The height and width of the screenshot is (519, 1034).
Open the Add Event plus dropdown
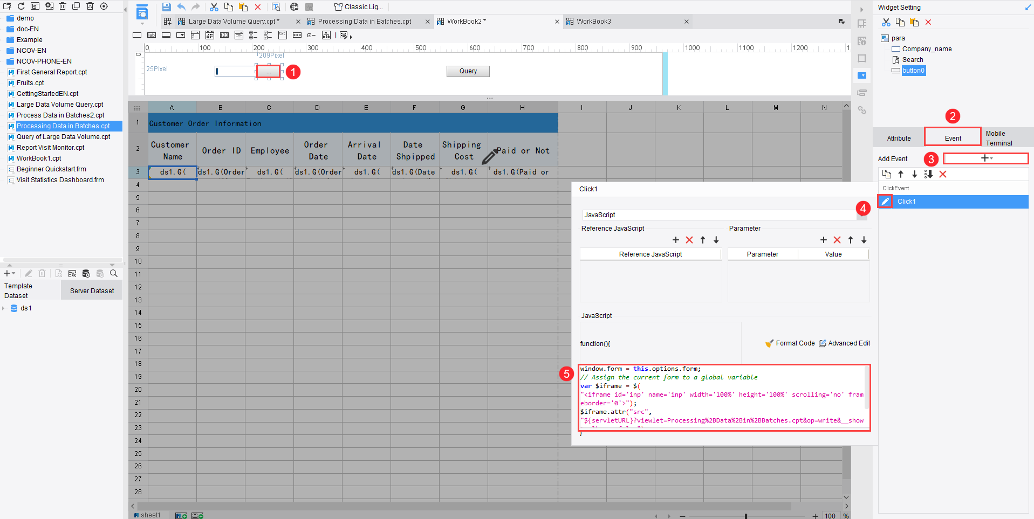(x=986, y=158)
